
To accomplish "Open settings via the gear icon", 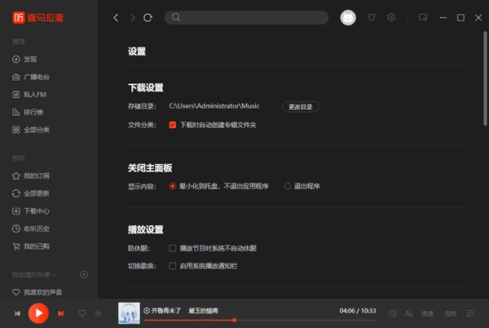I will click(x=391, y=17).
